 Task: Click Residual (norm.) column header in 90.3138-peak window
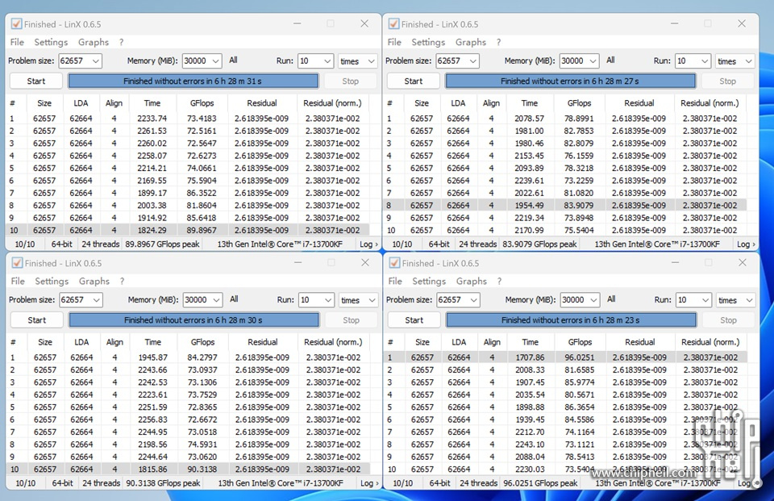click(333, 342)
